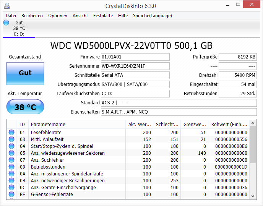This screenshot has width=263, height=206.
Task: Click the 38 °C temperature button
Action: click(25, 107)
